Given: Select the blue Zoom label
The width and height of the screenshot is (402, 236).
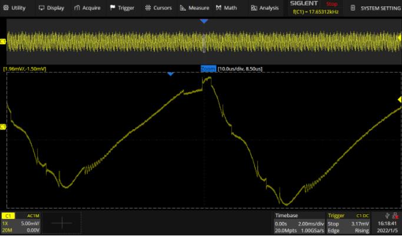Looking at the screenshot, I should point(208,69).
